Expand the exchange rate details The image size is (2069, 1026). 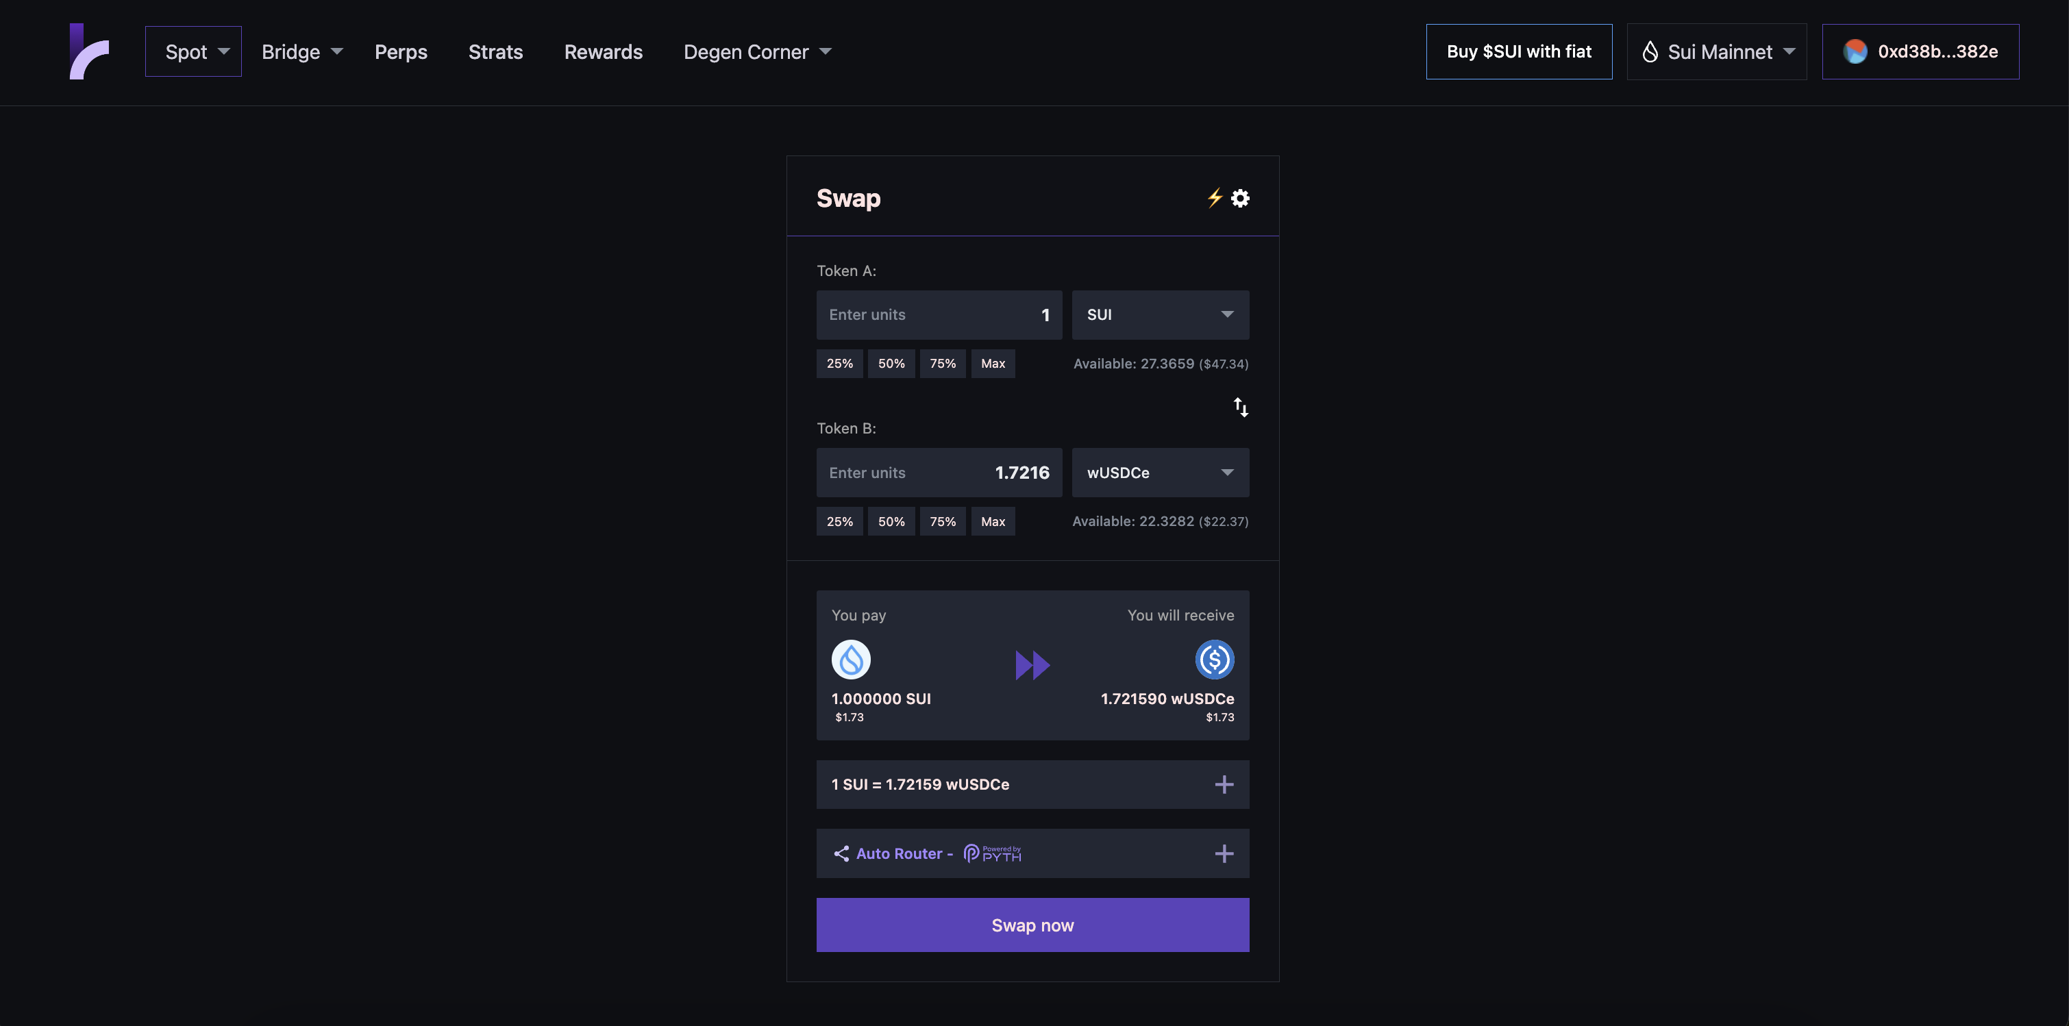[x=1224, y=784]
